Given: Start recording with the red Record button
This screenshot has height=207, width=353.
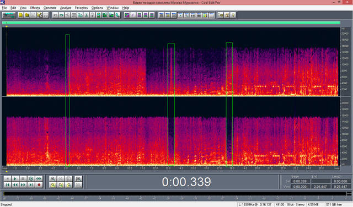Looking at the screenshot, I should [39, 185].
